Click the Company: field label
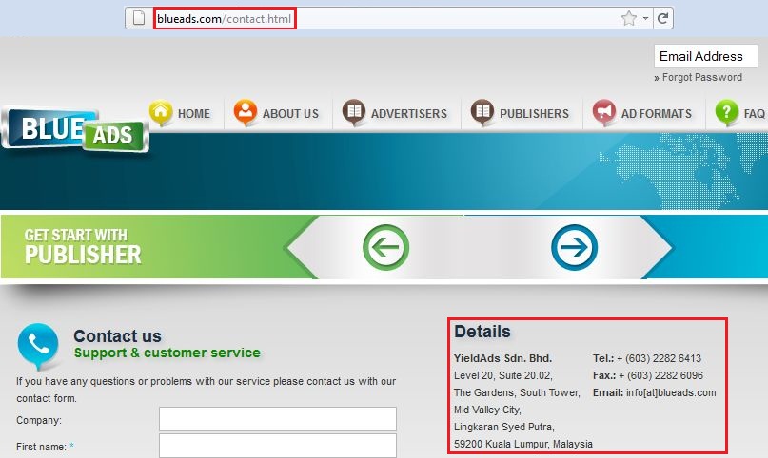This screenshot has height=458, width=768. [x=39, y=420]
